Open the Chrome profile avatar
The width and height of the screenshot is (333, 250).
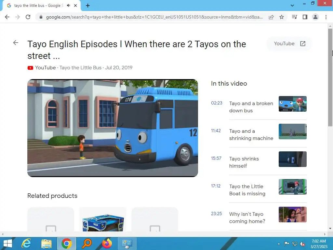[x=315, y=17]
